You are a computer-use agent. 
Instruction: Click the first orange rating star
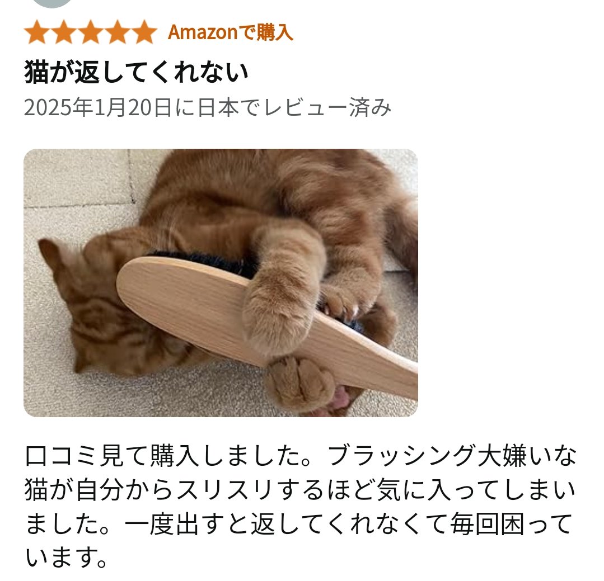38,32
